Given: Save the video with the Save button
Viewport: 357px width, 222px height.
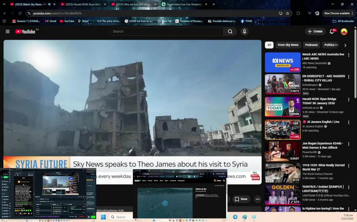Looking at the screenshot, I should click(241, 199).
